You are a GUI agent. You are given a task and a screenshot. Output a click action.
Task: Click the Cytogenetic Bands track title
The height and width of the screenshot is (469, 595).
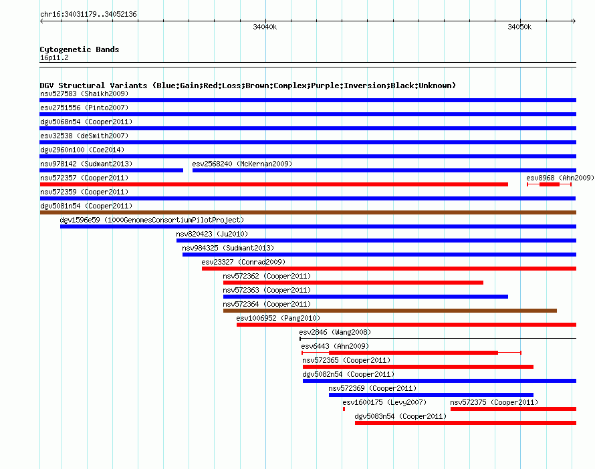click(x=80, y=49)
